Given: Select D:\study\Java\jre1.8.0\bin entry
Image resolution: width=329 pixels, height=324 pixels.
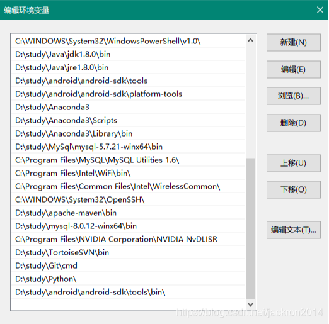Looking at the screenshot, I should click(x=128, y=67).
